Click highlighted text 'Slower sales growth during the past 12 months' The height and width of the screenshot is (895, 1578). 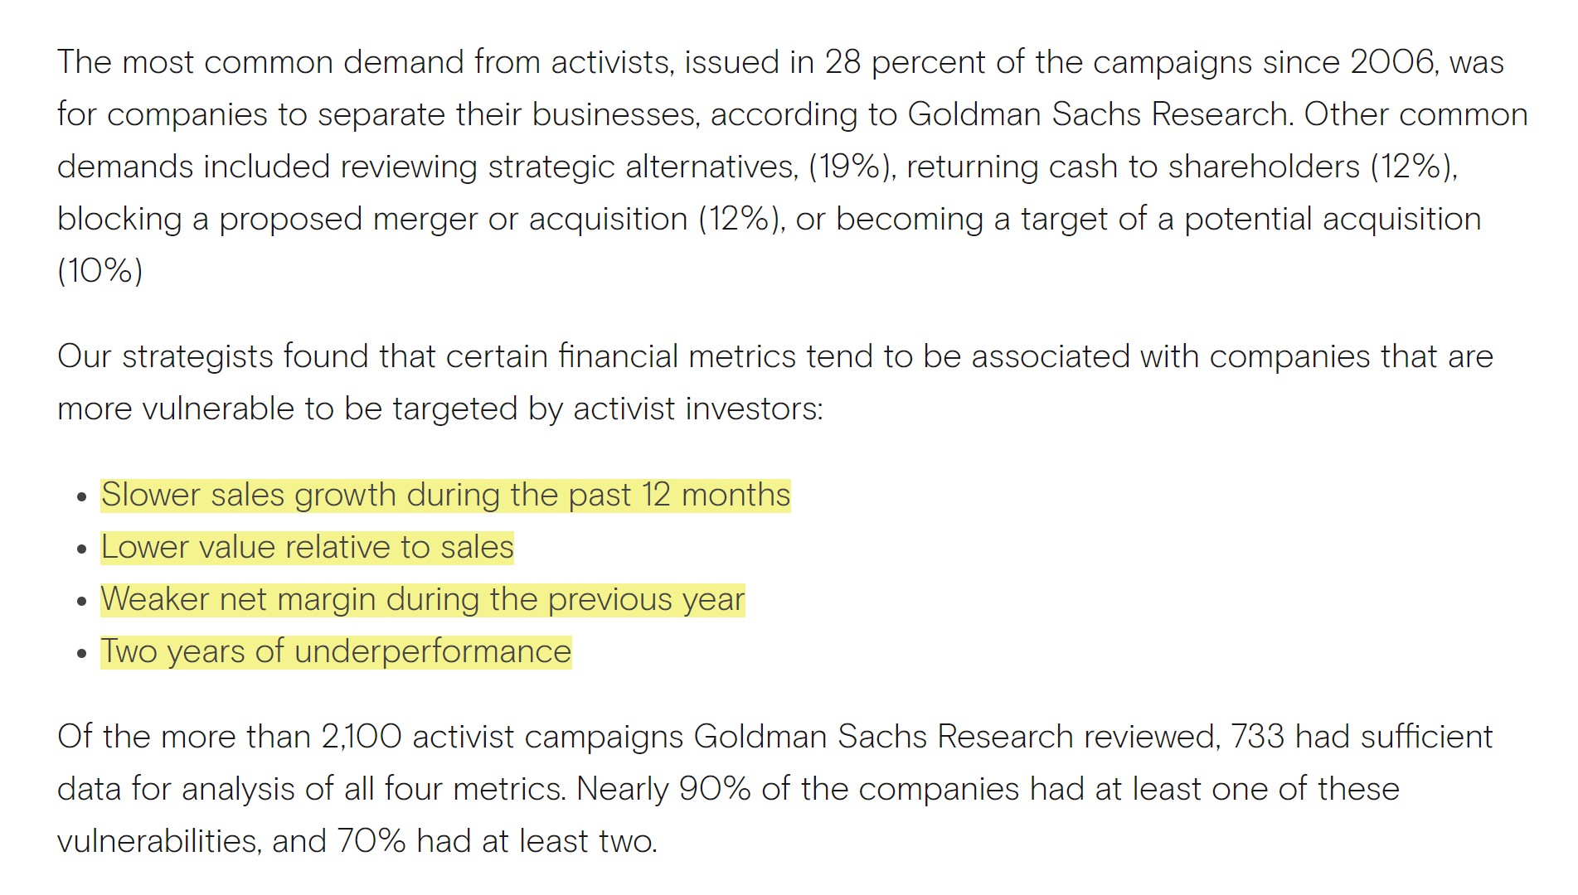[445, 496]
